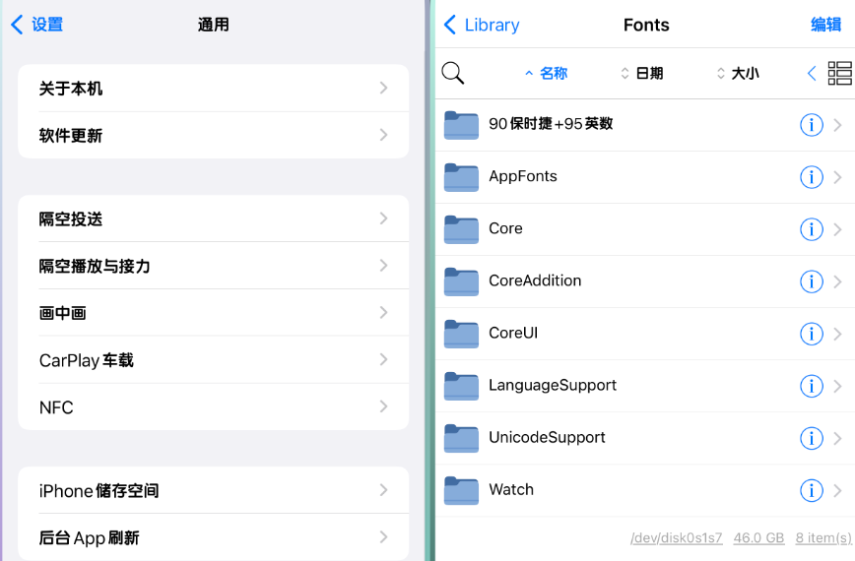
Task: Open the 90 保时捷+95 英数 folder
Action: [x=644, y=125]
